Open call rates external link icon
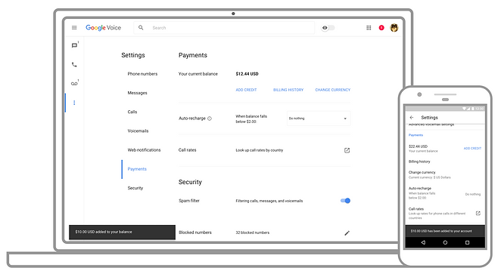Screen dimensions: 498x274 click(347, 150)
